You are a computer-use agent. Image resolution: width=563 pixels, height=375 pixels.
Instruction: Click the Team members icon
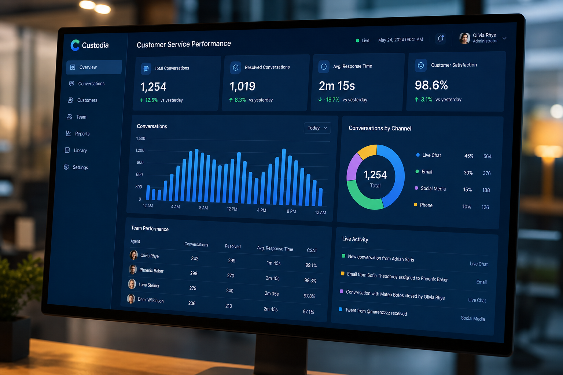(x=69, y=117)
